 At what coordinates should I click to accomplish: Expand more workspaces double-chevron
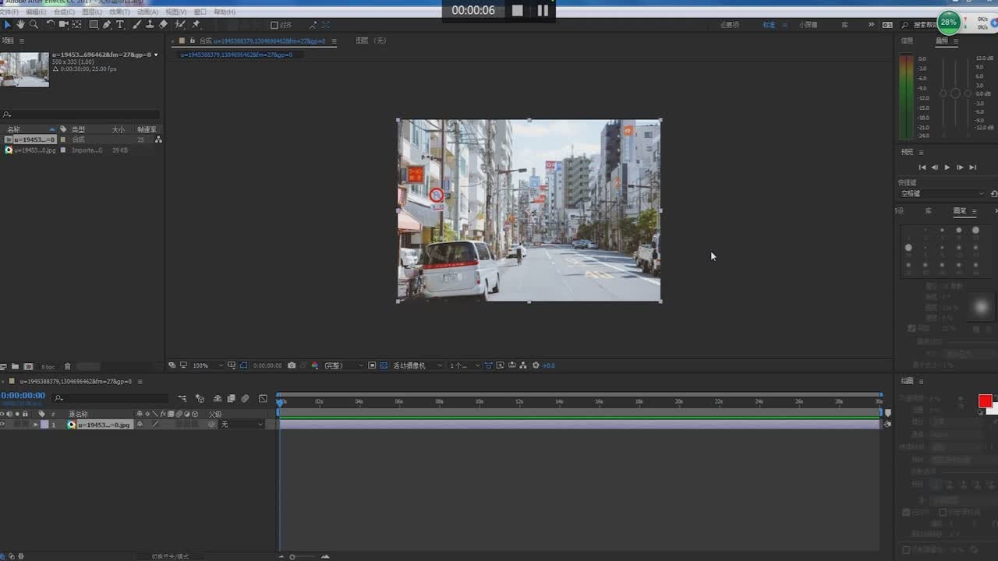872,25
